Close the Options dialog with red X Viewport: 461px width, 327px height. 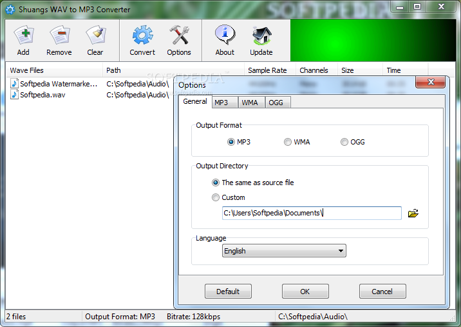pos(431,82)
